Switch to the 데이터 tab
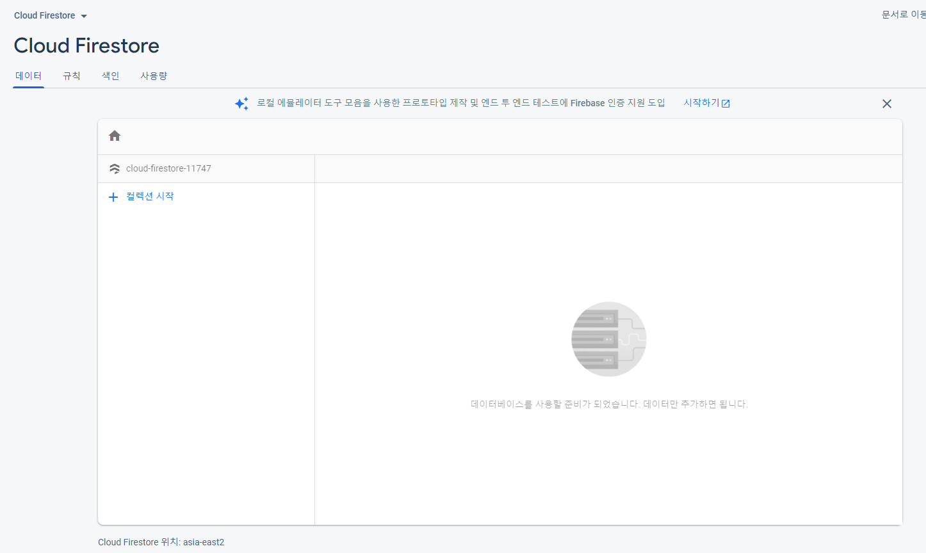 pos(29,76)
